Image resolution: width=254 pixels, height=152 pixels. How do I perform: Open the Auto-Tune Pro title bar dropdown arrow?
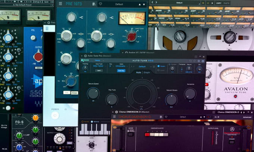[x=82, y=56]
